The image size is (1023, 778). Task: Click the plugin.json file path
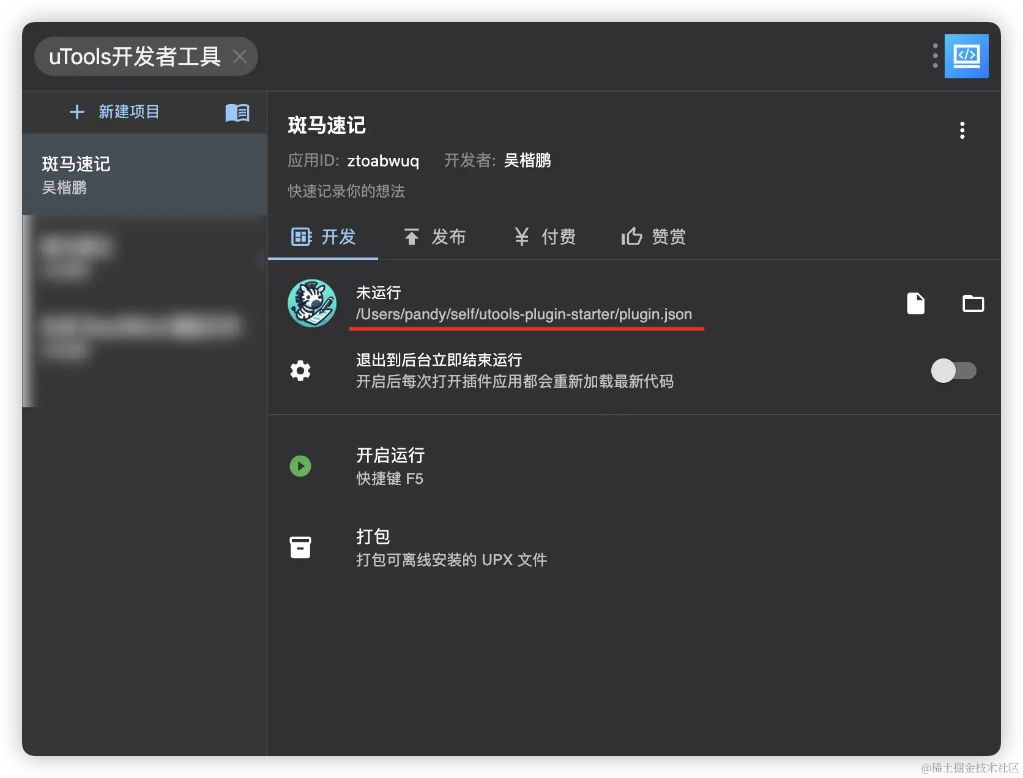click(524, 314)
